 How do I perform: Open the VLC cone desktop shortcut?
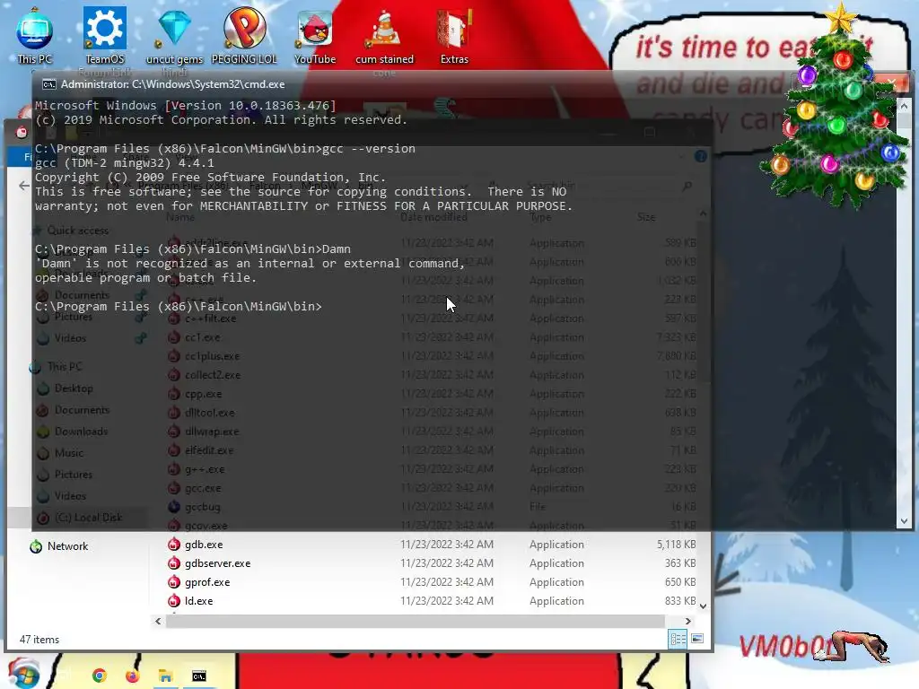click(384, 35)
